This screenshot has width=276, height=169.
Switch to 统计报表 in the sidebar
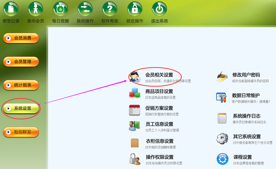[21, 85]
